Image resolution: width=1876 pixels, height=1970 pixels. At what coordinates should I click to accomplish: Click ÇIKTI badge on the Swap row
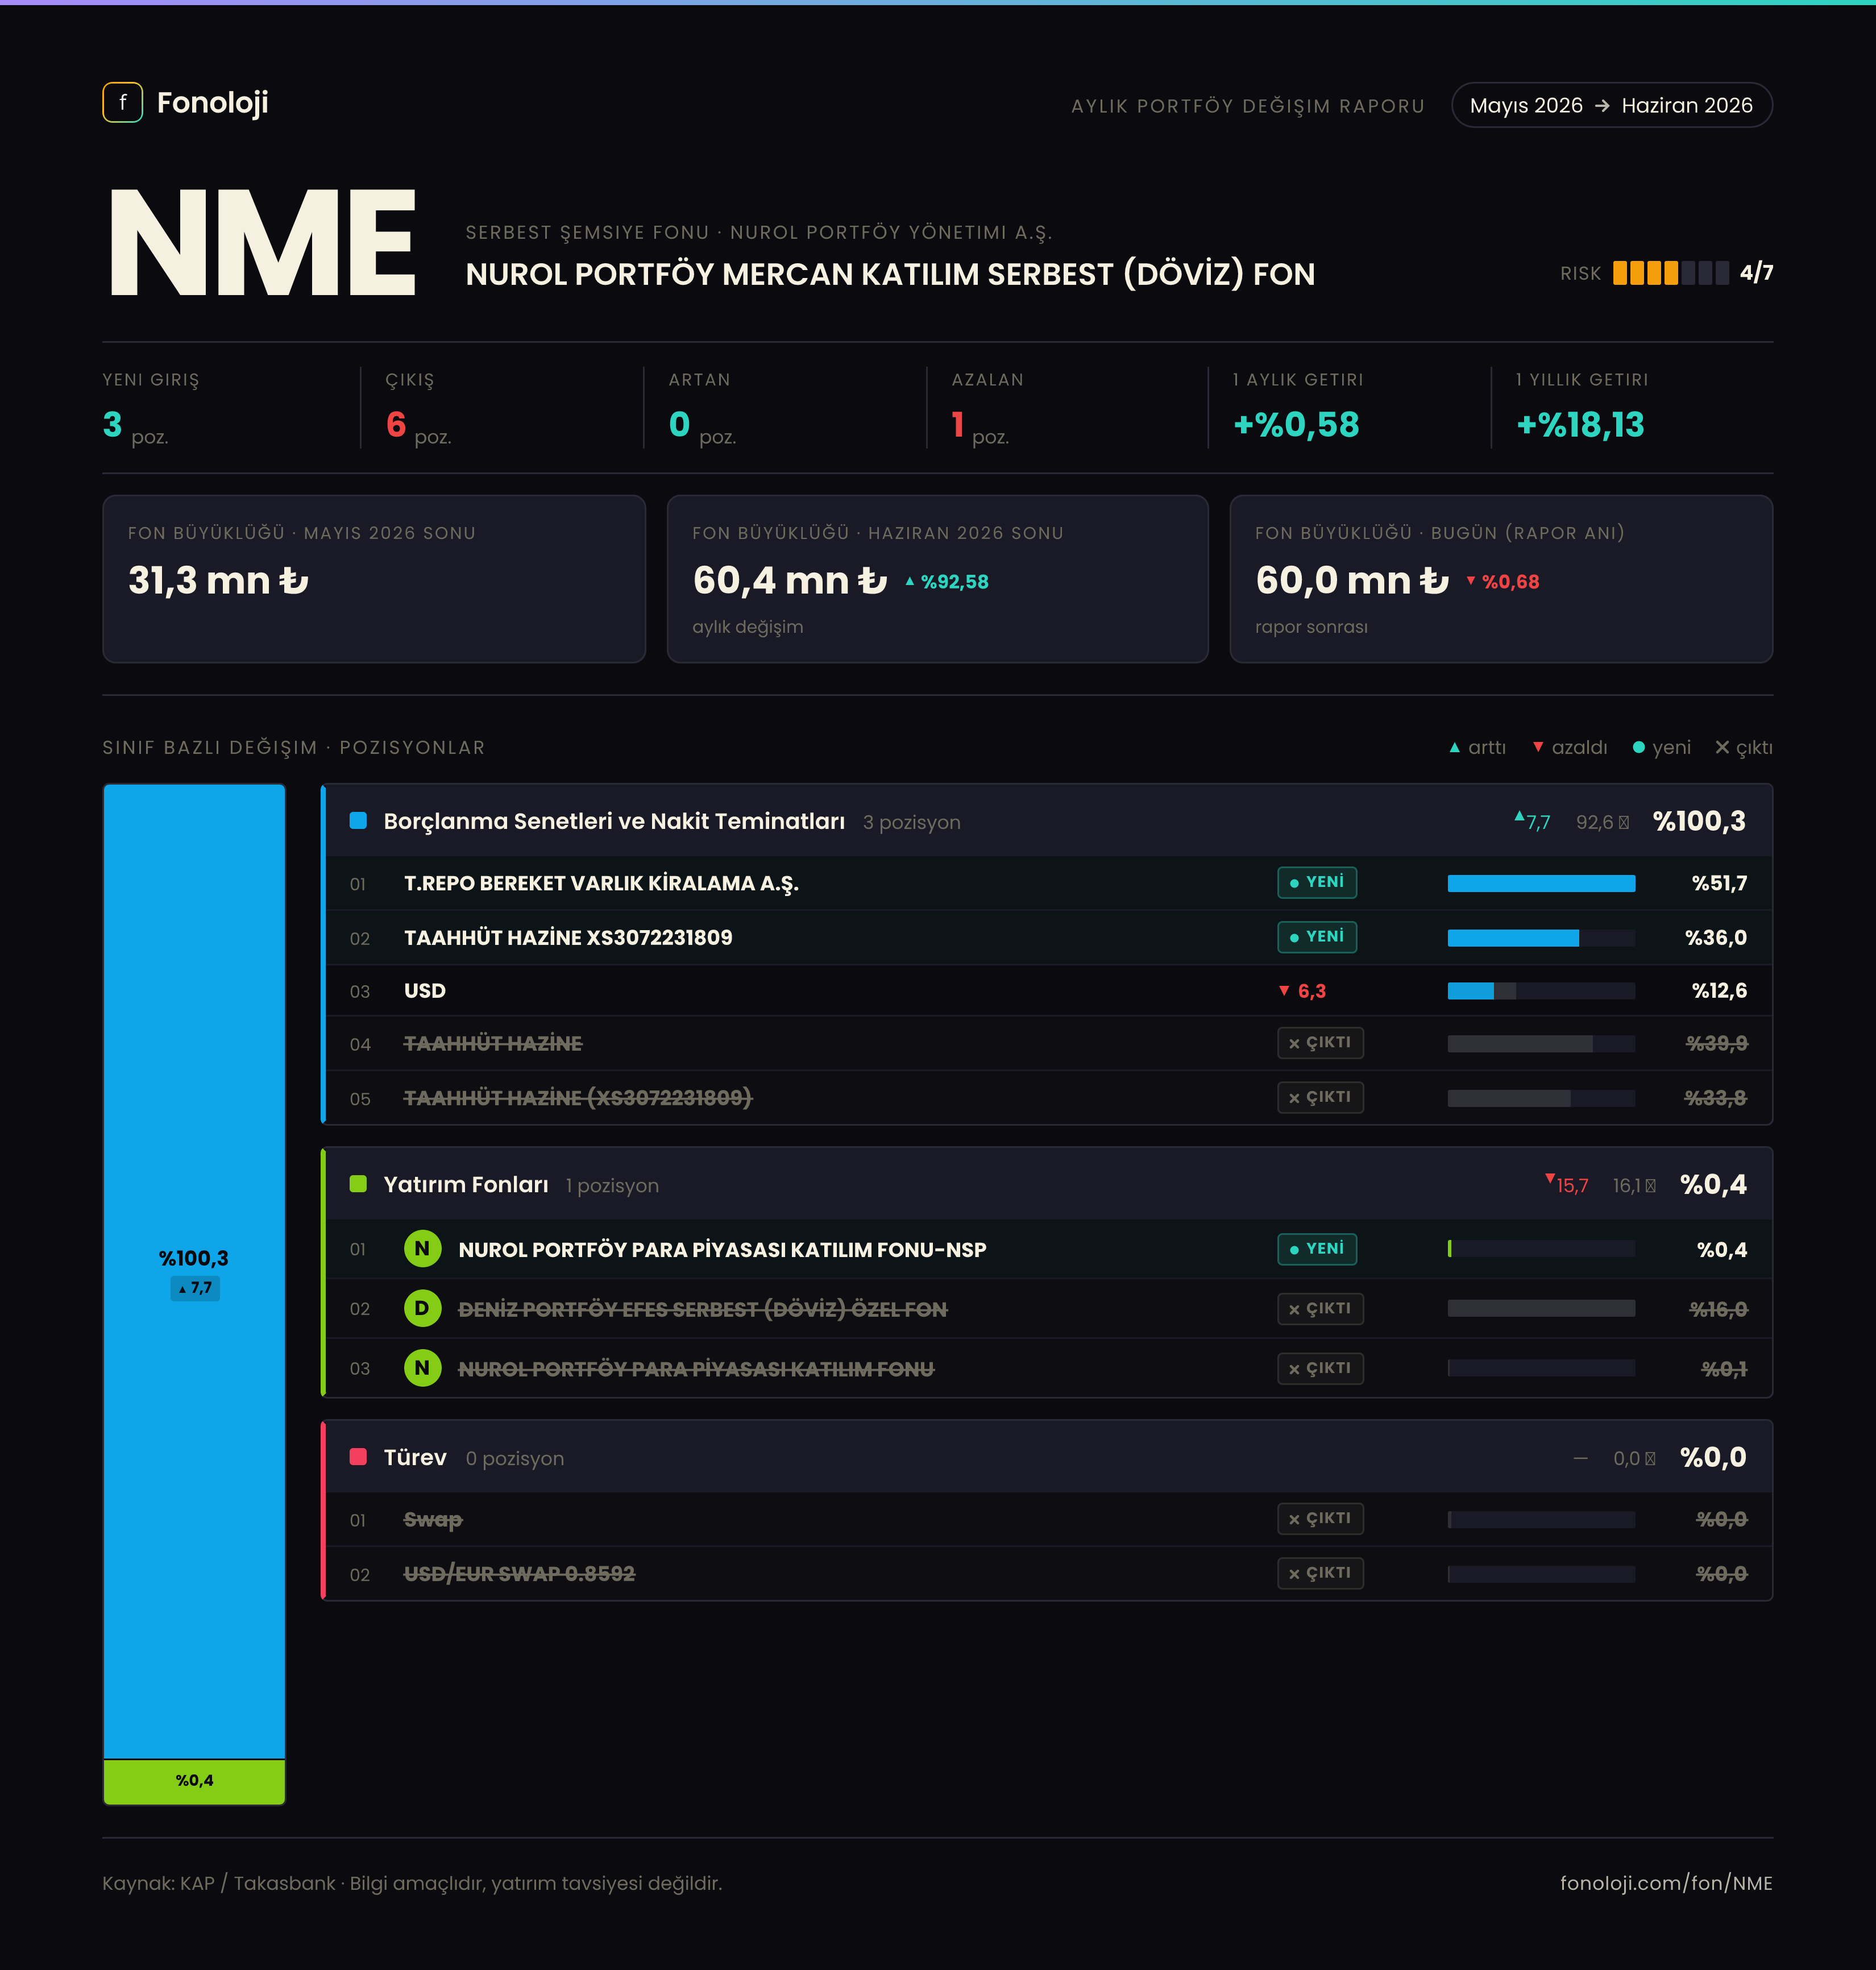(1320, 1518)
